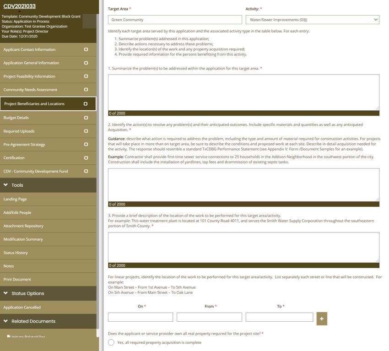Screen dimensions: 389x351
Task: Open Notes tool
Action: [8, 266]
